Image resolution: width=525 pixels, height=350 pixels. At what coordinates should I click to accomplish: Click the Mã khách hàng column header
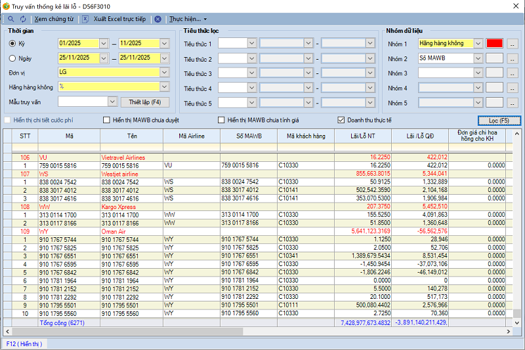(306, 136)
